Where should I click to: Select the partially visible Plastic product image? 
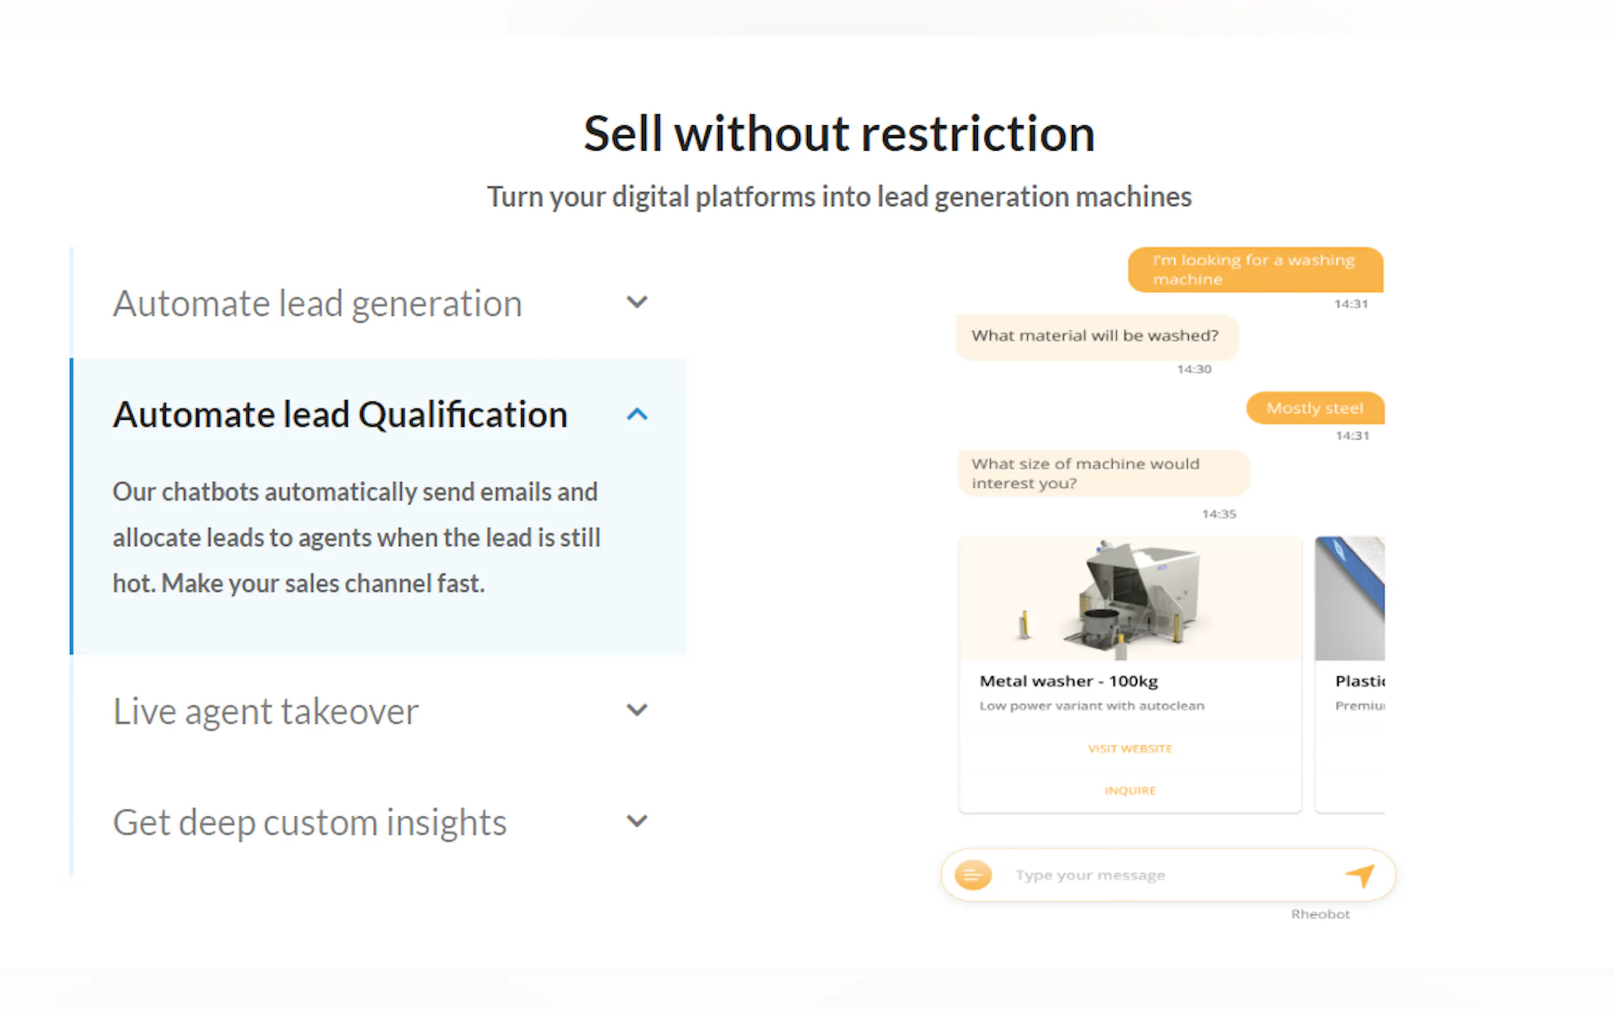point(1349,599)
